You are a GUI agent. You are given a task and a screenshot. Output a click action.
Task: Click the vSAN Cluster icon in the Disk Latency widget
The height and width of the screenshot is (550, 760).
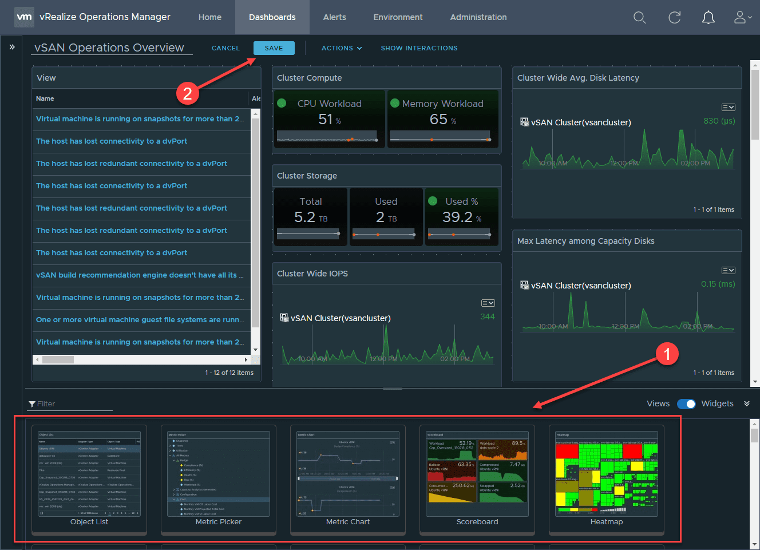coord(525,121)
